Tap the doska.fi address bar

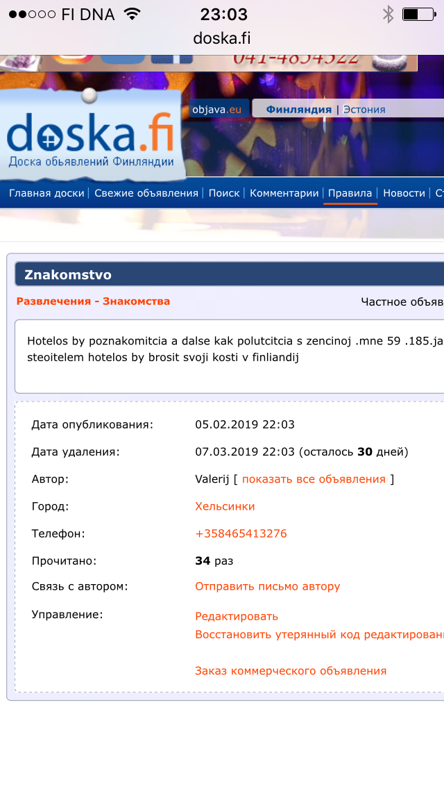coord(222,38)
